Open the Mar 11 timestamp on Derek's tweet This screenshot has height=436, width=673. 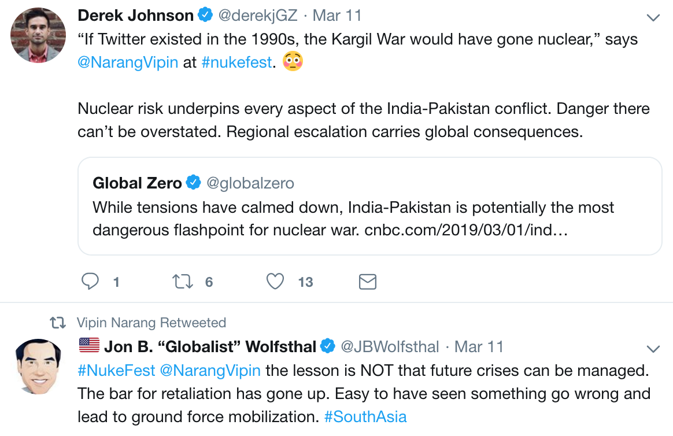click(x=337, y=16)
